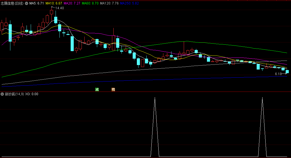Open dropdown arrow beside 志晟信息(日线)

pos(27,3)
